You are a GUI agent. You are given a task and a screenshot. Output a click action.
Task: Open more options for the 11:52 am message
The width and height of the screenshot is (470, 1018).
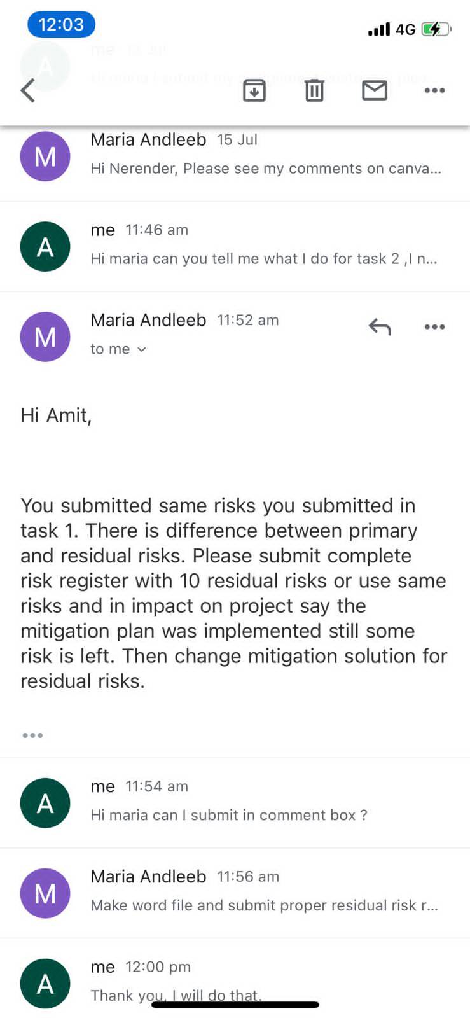(x=434, y=327)
